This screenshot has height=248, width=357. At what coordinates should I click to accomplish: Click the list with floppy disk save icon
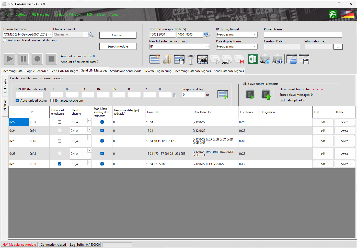tap(179, 60)
